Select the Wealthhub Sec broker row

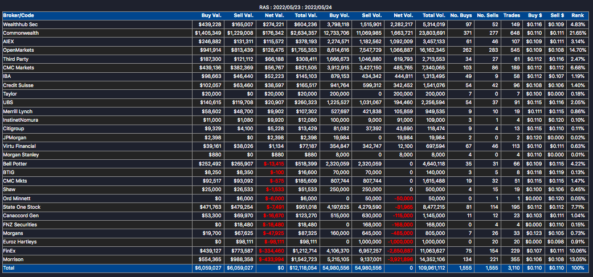coord(296,24)
